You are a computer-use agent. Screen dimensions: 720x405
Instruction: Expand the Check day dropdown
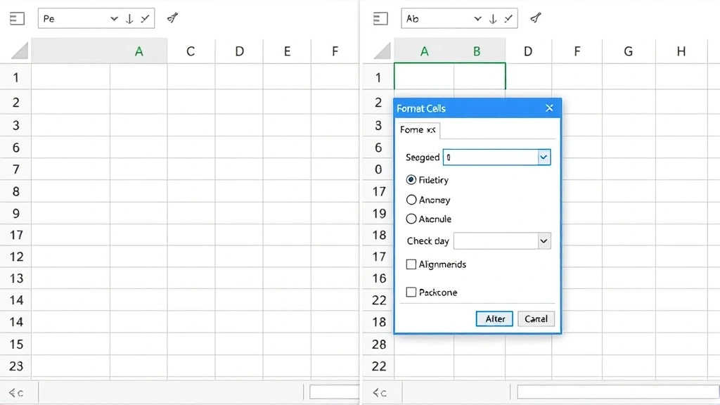pos(542,241)
